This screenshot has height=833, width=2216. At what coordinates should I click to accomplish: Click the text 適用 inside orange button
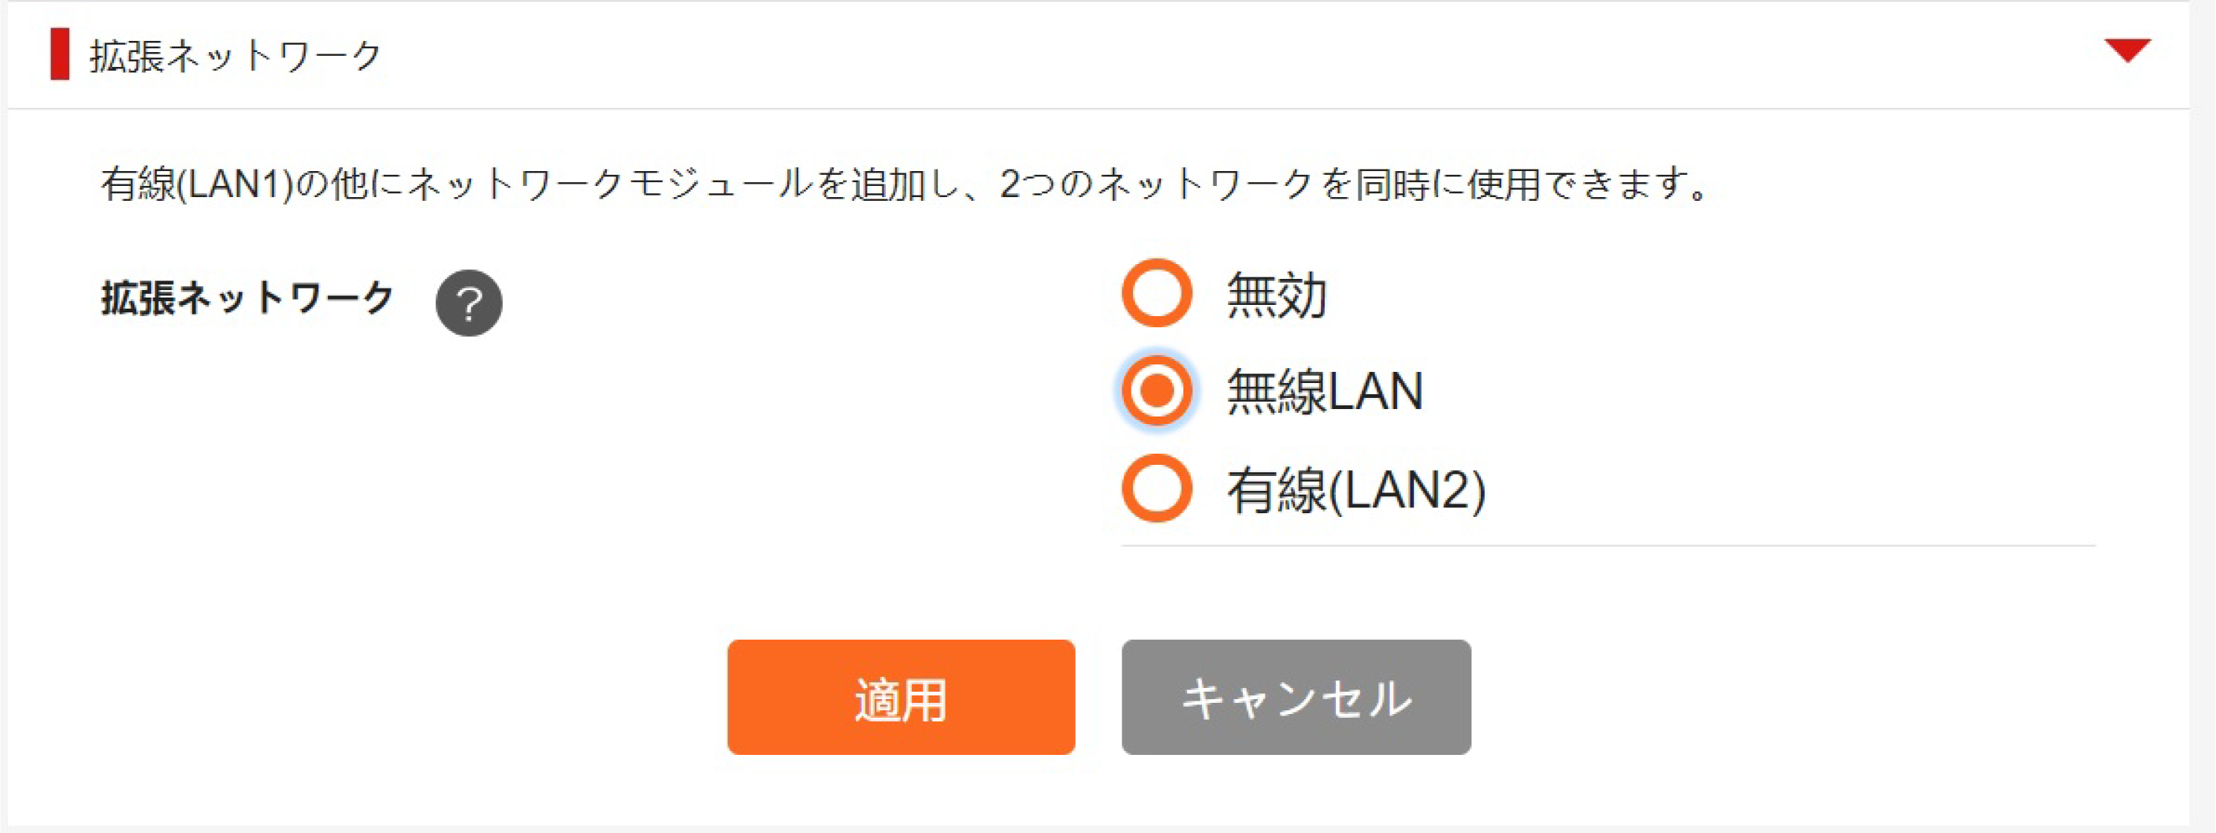point(901,699)
